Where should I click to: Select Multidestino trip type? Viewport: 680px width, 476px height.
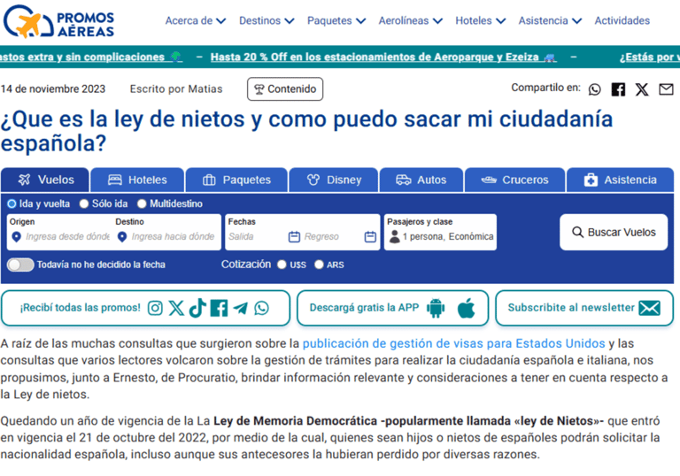(x=142, y=203)
